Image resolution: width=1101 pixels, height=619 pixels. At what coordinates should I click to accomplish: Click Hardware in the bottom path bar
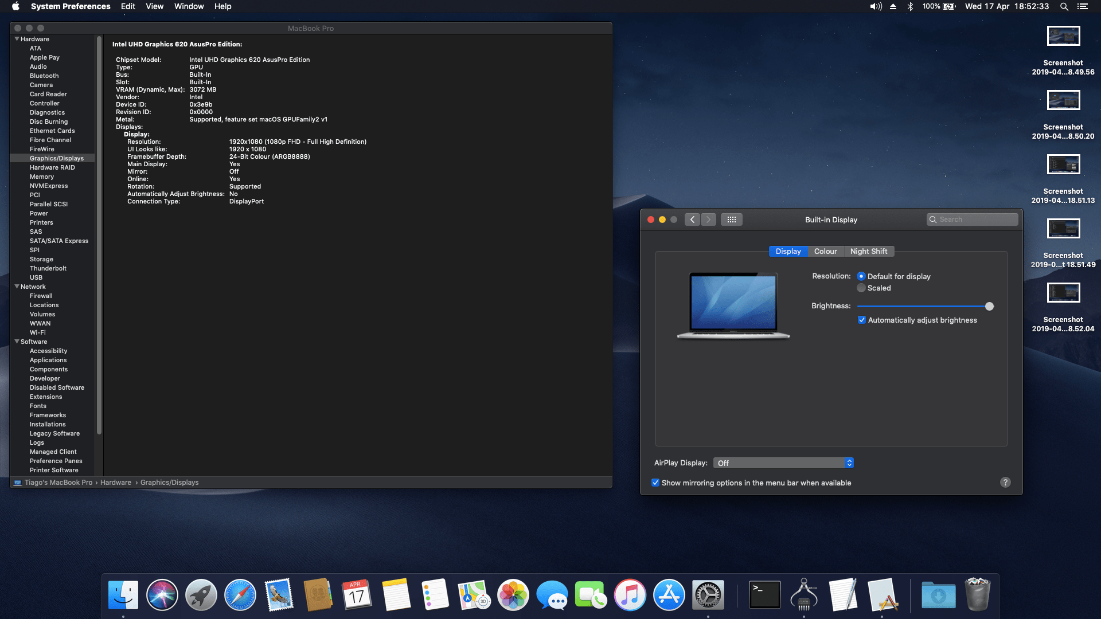click(115, 483)
